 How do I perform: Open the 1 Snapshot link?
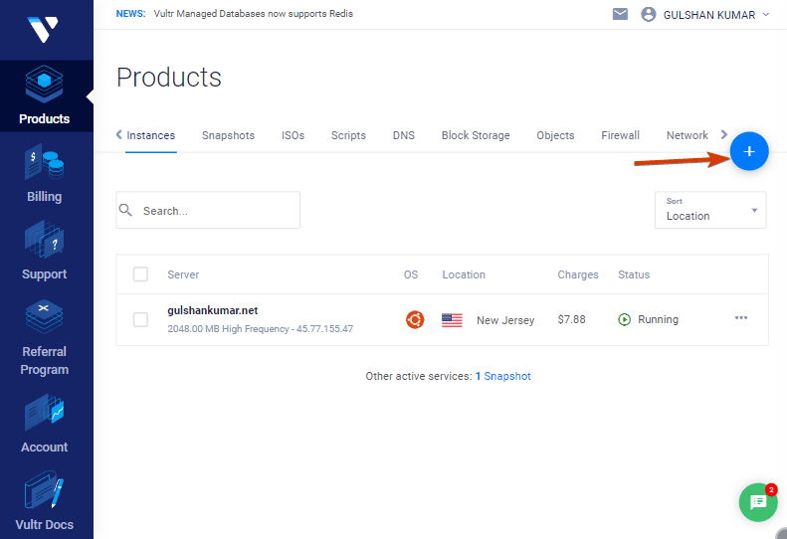pyautogui.click(x=502, y=376)
